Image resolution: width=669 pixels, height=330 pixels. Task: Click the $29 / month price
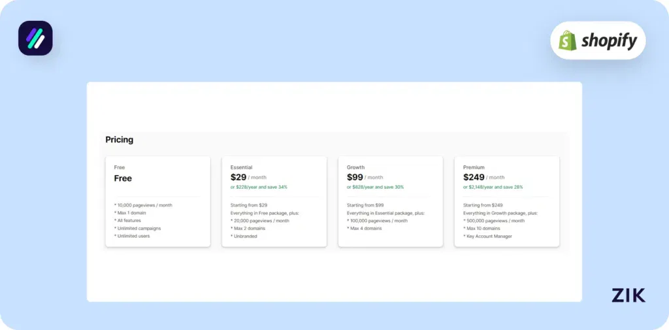(248, 177)
